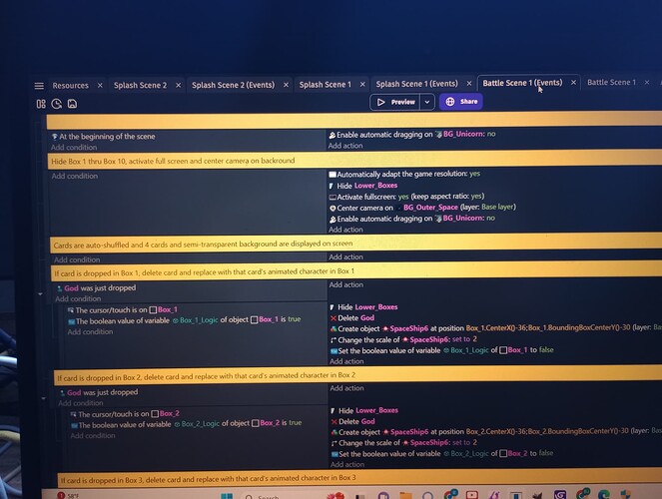The width and height of the screenshot is (662, 499).
Task: Click the Center camera action's icon
Action: click(x=332, y=208)
